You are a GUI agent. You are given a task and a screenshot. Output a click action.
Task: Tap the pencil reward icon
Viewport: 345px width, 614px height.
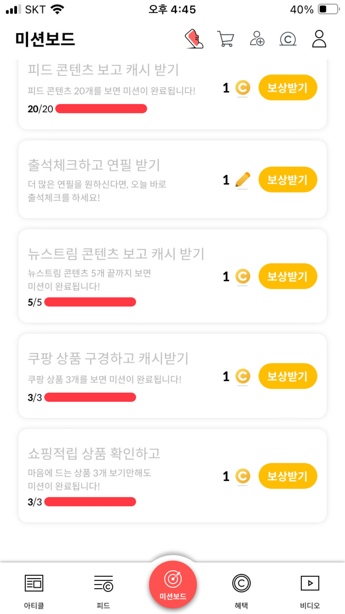pyautogui.click(x=242, y=180)
